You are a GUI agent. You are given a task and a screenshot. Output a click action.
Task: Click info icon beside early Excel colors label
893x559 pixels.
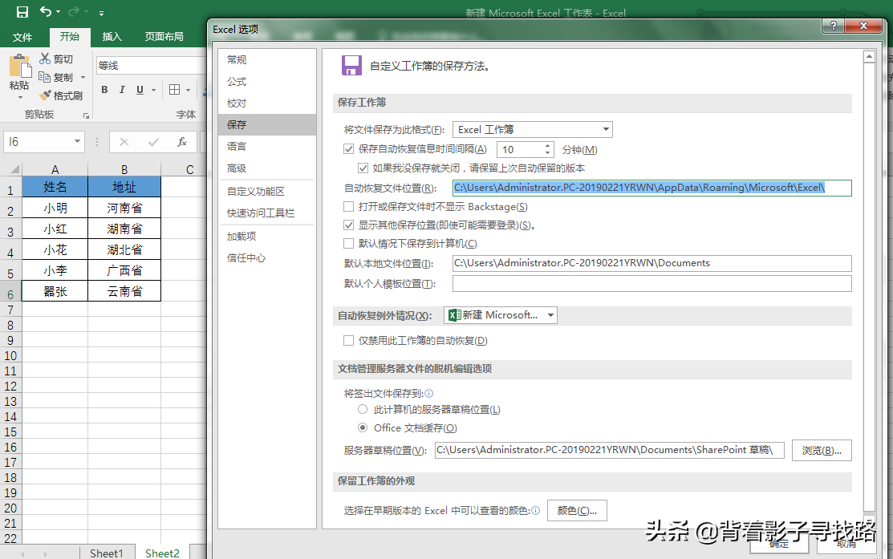(x=535, y=511)
